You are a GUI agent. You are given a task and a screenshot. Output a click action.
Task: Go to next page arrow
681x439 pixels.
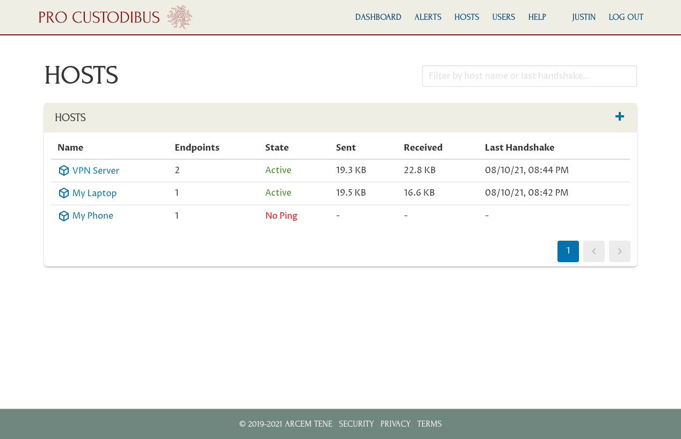click(x=620, y=251)
